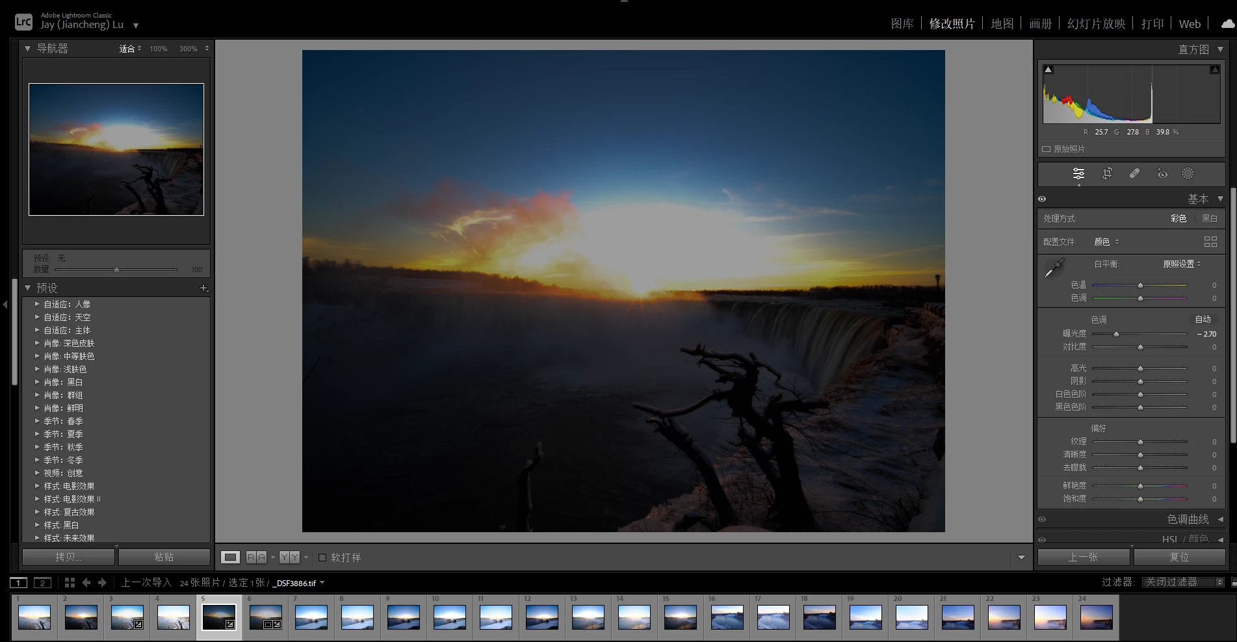Click the 色温 slider handle
Viewport: 1237px width, 642px height.
tap(1140, 285)
